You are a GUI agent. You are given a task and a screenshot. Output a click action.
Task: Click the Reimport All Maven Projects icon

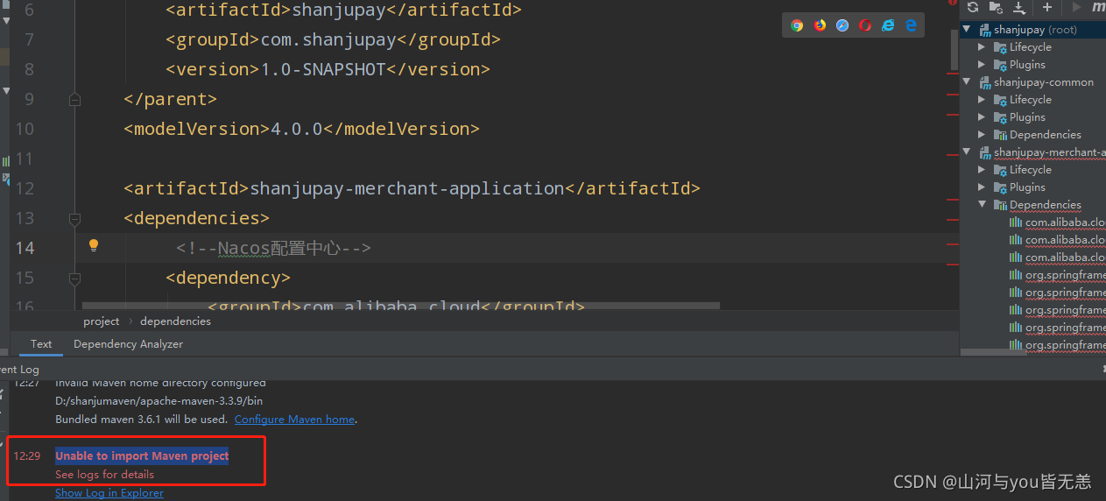pos(973,7)
